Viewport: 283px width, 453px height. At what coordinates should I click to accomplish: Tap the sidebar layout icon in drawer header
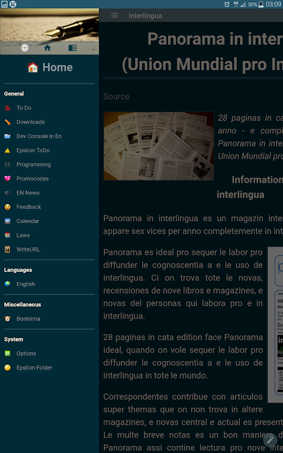click(73, 48)
